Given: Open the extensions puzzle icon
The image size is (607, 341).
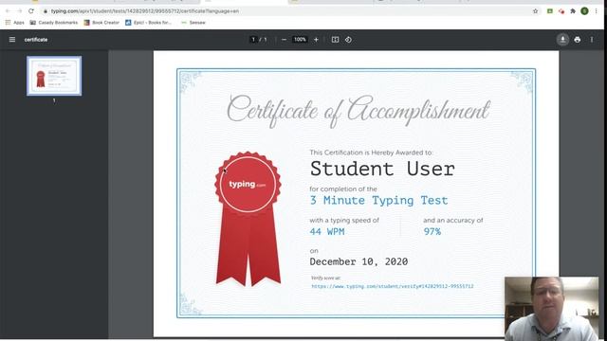Looking at the screenshot, I should pyautogui.click(x=573, y=10).
